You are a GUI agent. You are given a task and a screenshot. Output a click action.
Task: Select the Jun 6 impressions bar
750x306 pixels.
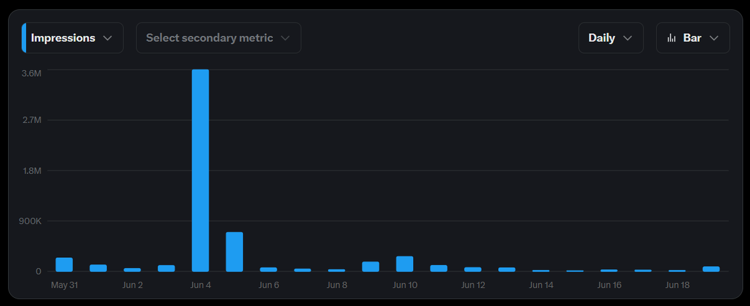click(x=269, y=269)
